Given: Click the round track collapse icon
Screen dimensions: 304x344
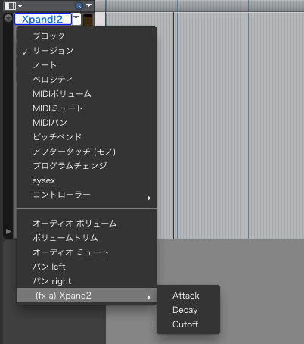Looking at the screenshot, I should pos(8,18).
